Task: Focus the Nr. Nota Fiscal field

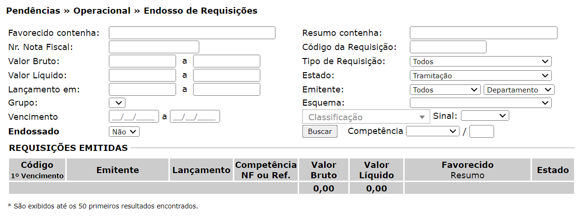Action: point(154,47)
